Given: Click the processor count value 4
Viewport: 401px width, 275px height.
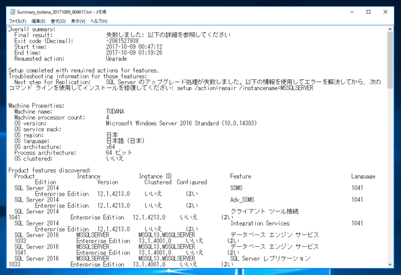Looking at the screenshot, I should [x=107, y=118].
